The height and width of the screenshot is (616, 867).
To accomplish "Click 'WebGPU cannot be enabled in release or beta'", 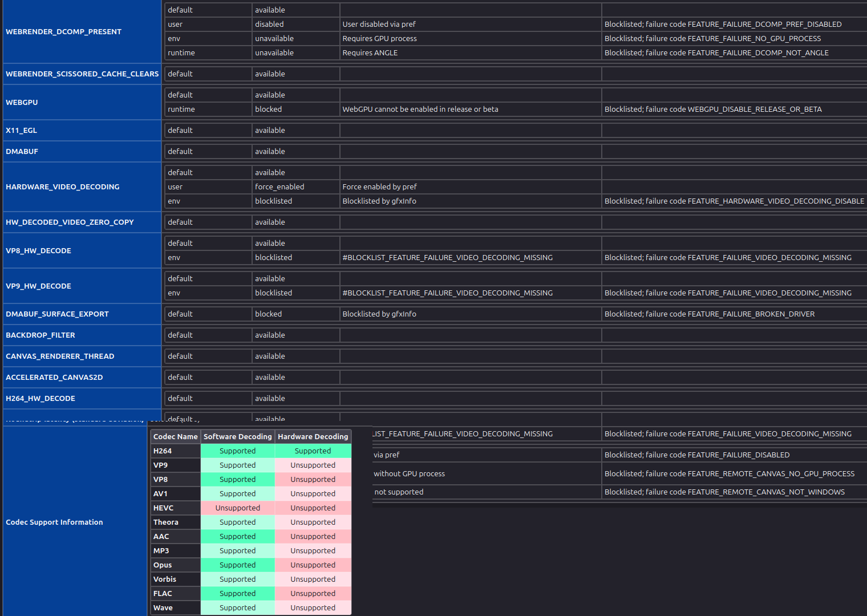I will point(420,109).
